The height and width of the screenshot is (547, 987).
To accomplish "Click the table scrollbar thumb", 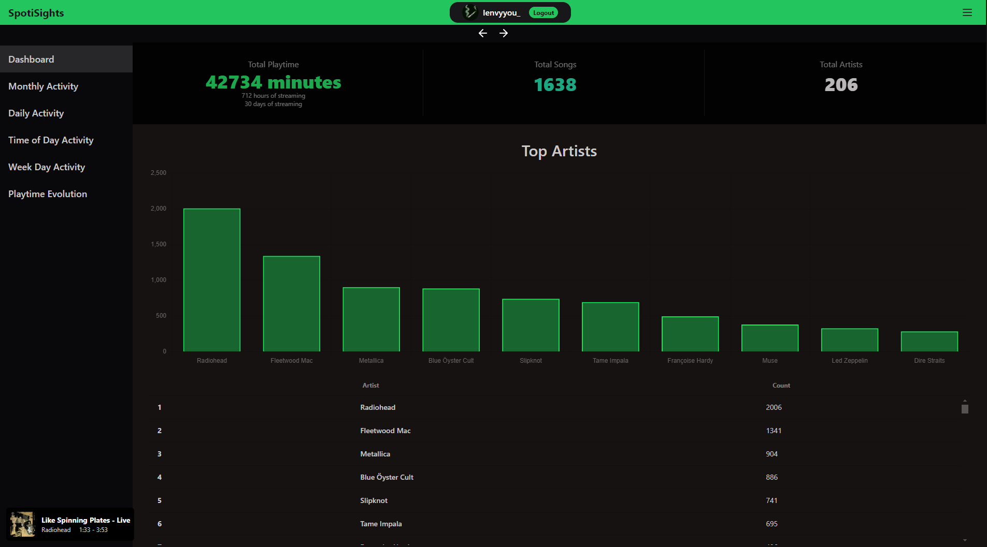I will [965, 409].
